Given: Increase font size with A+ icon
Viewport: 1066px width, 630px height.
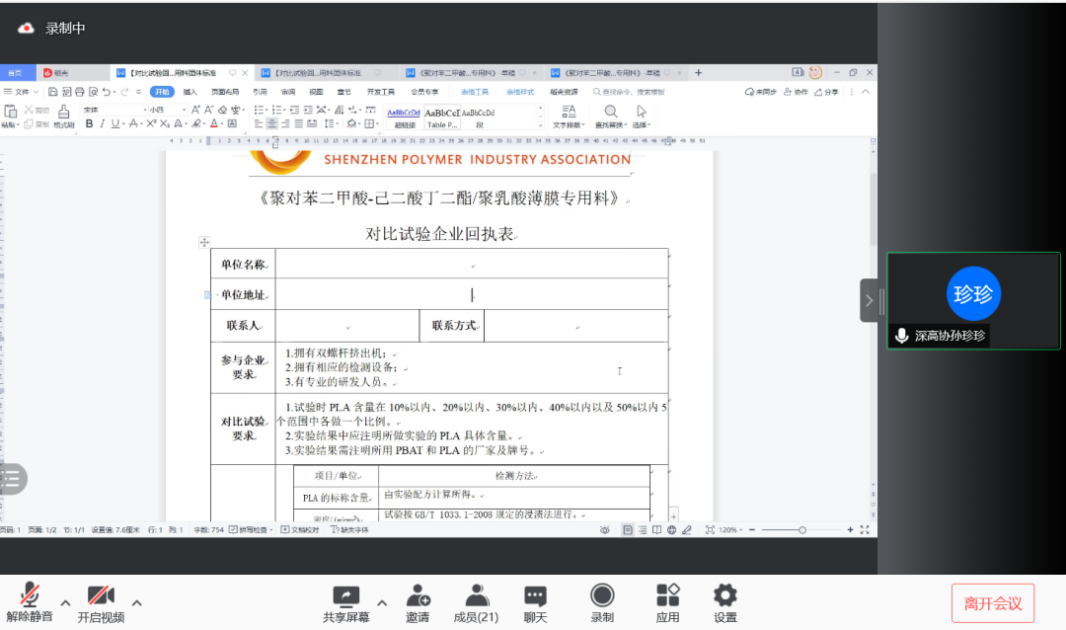Looking at the screenshot, I should point(195,110).
